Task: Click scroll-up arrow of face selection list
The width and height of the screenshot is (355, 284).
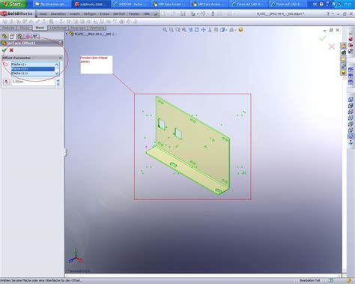Action: click(x=57, y=64)
